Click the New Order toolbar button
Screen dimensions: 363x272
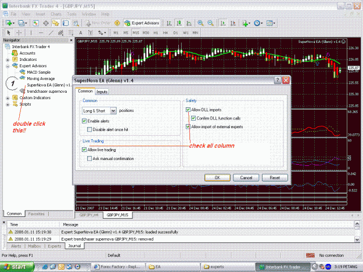click(97, 23)
